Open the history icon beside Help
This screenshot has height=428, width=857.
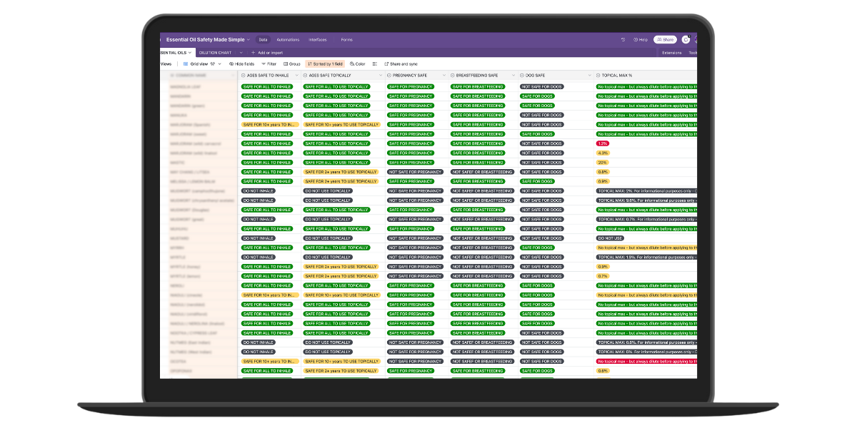click(x=623, y=40)
